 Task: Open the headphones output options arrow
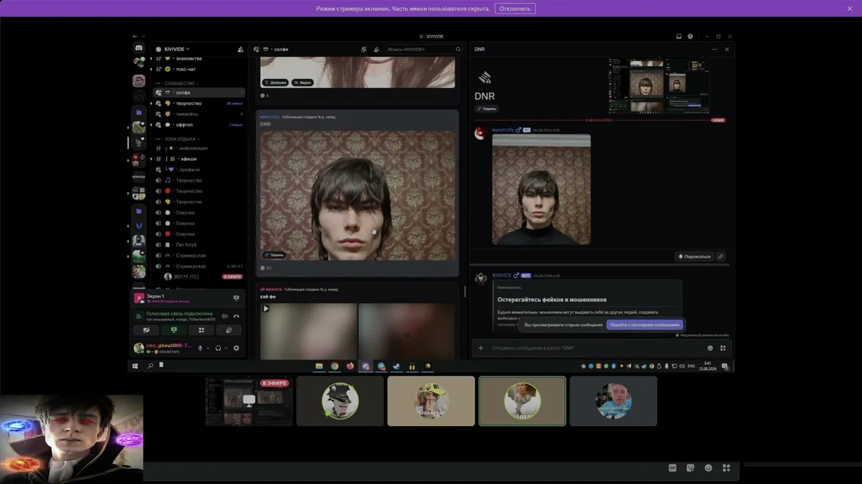coord(226,348)
